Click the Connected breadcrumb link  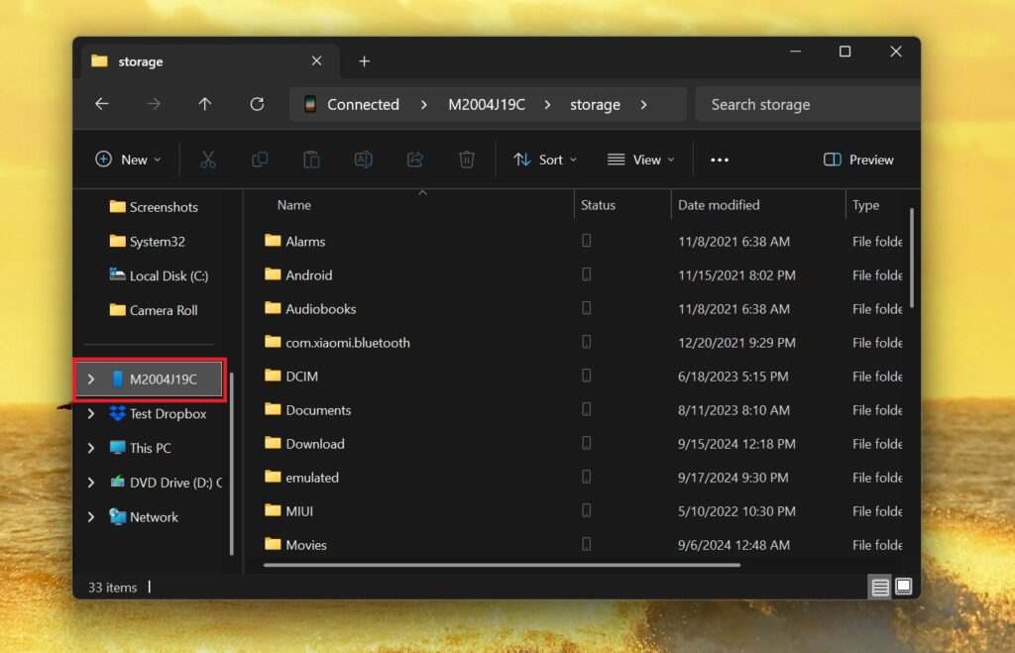pyautogui.click(x=364, y=104)
